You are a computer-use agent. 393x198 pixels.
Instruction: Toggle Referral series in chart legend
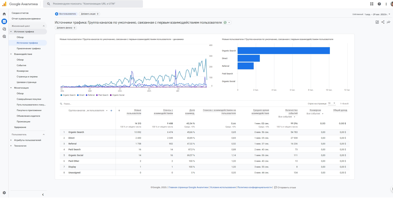point(91,95)
